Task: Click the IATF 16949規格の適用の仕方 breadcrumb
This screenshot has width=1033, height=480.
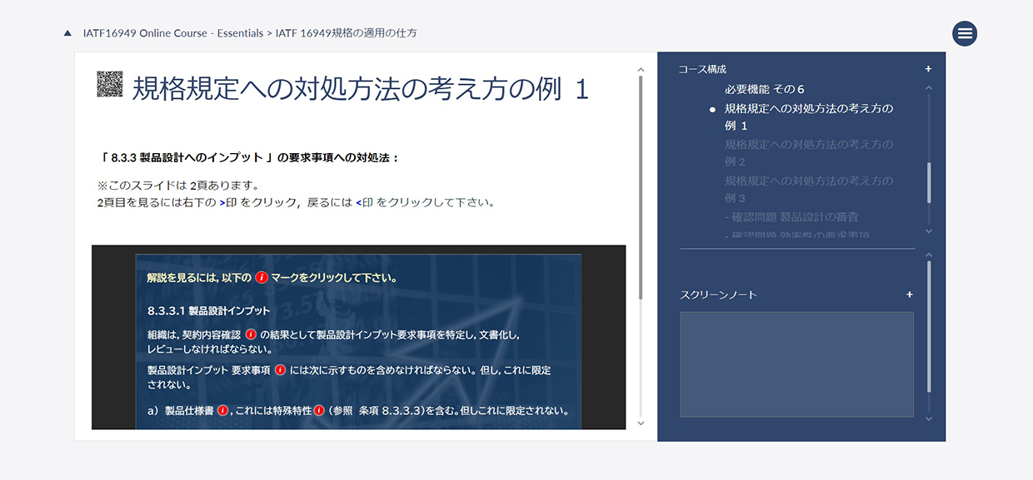Action: (x=346, y=33)
